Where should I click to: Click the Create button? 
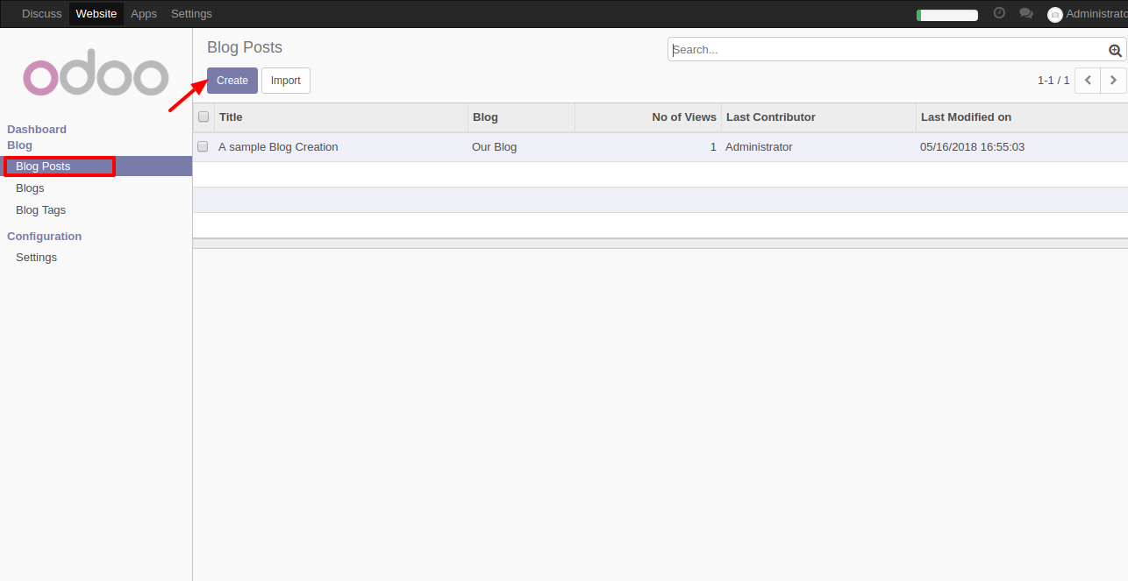click(x=232, y=81)
